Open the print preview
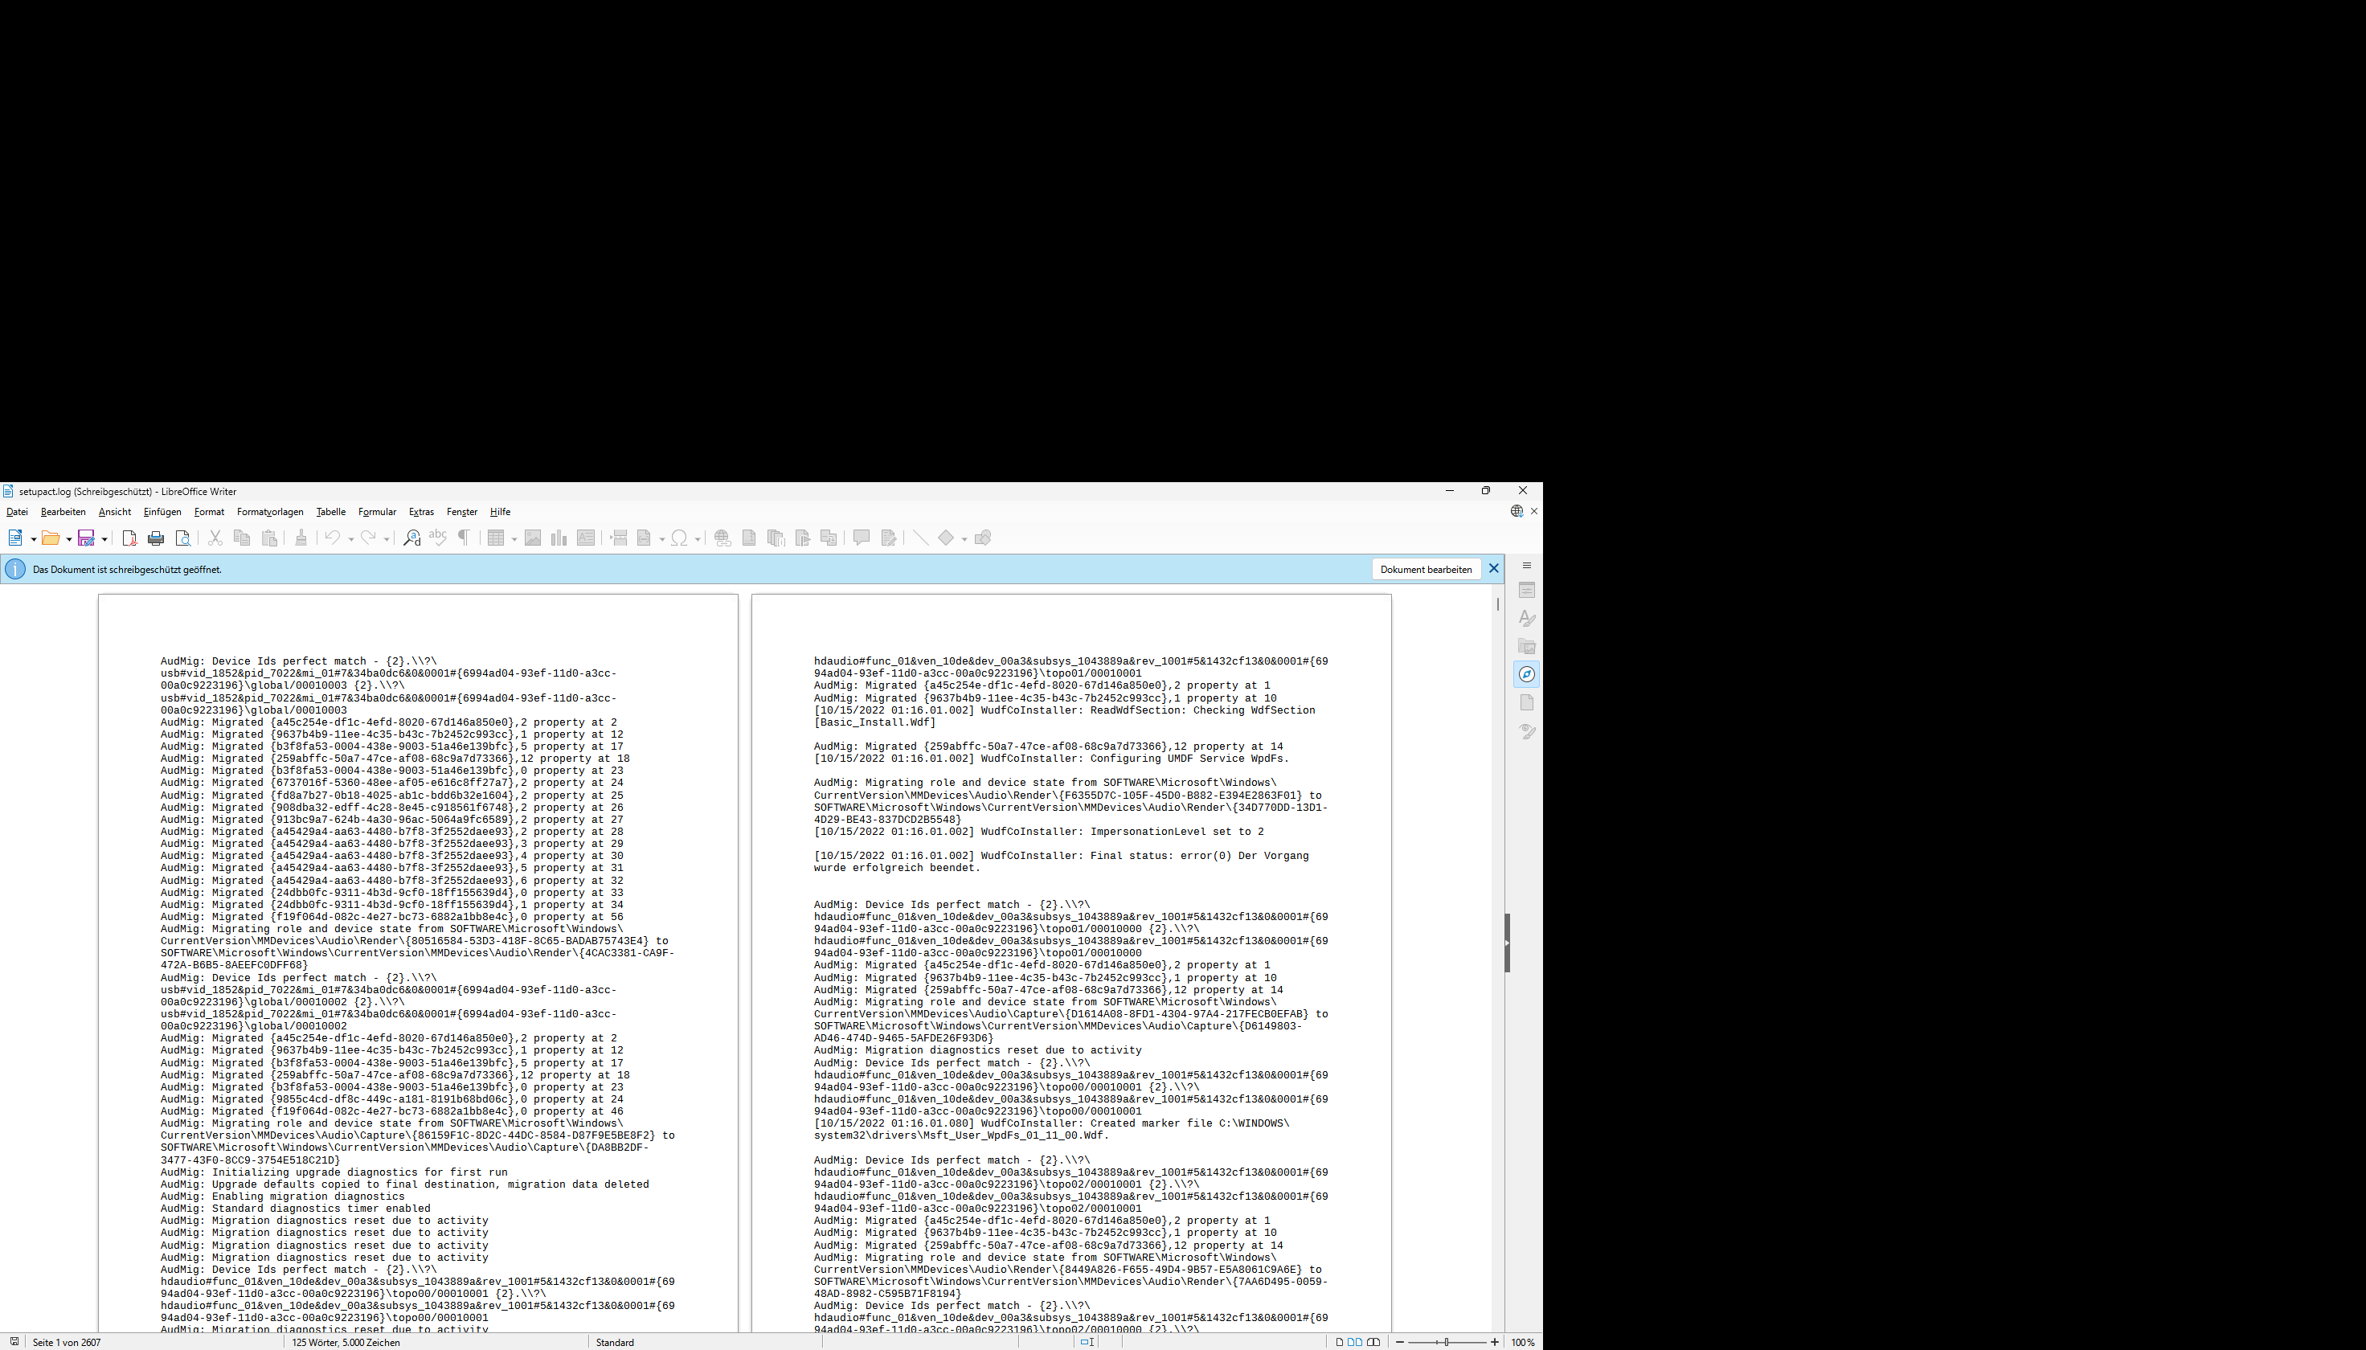 click(183, 538)
